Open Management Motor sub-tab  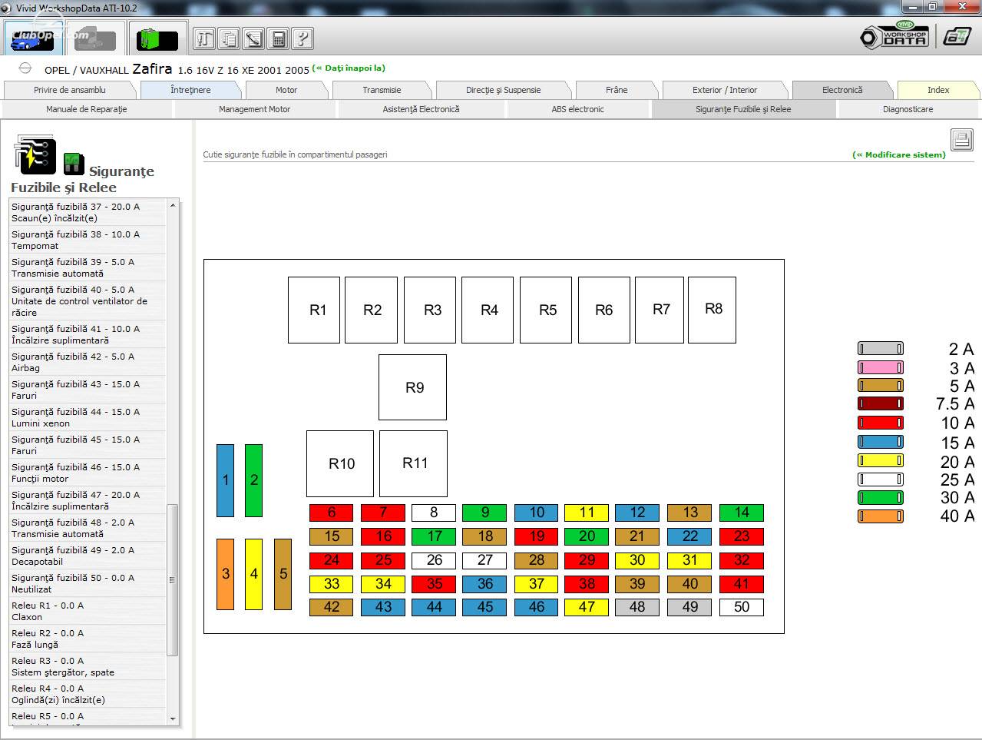click(x=255, y=109)
